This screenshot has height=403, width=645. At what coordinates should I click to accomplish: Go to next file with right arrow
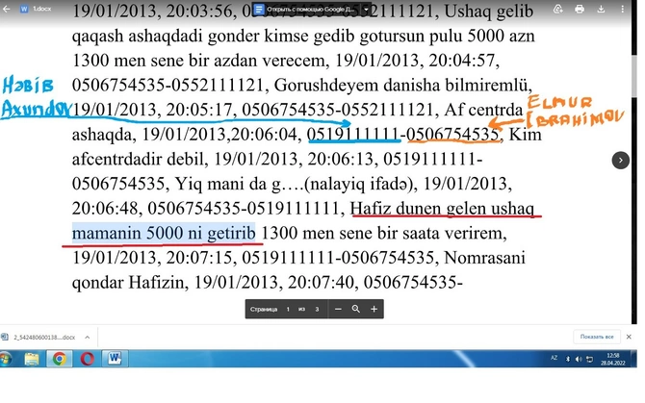tap(620, 161)
